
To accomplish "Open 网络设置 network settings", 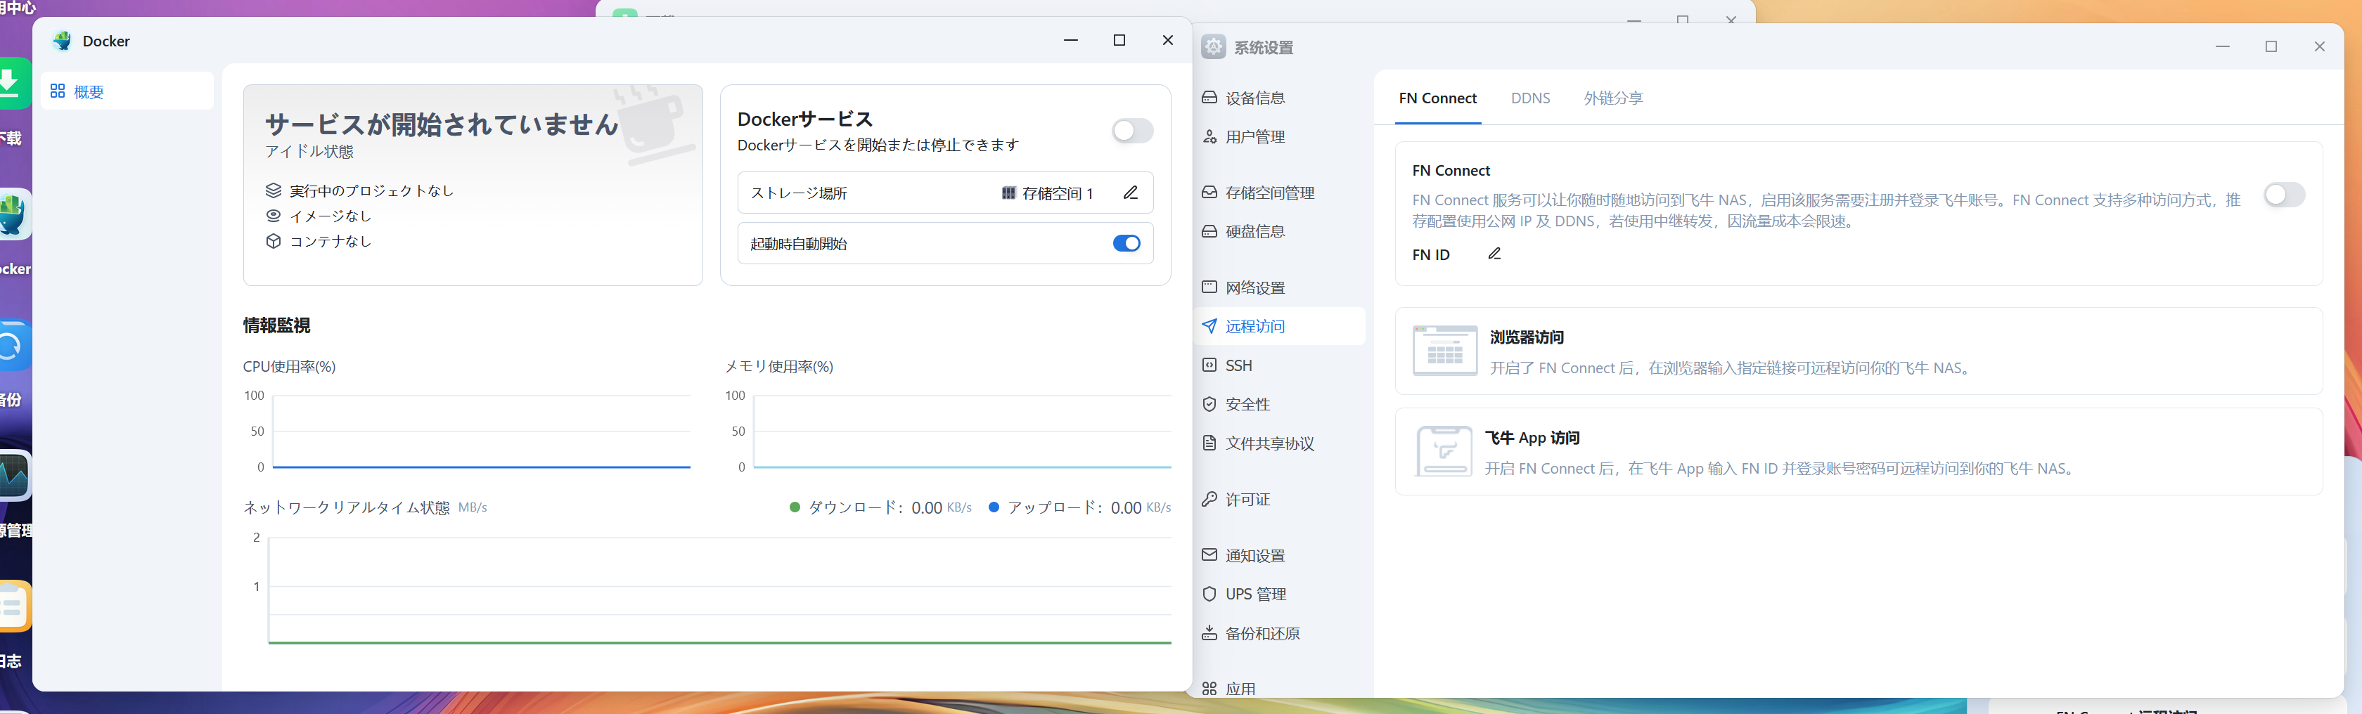I will coord(1254,287).
